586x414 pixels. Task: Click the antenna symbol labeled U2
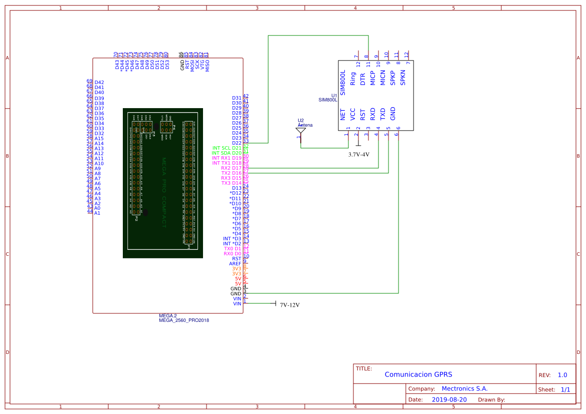click(301, 131)
